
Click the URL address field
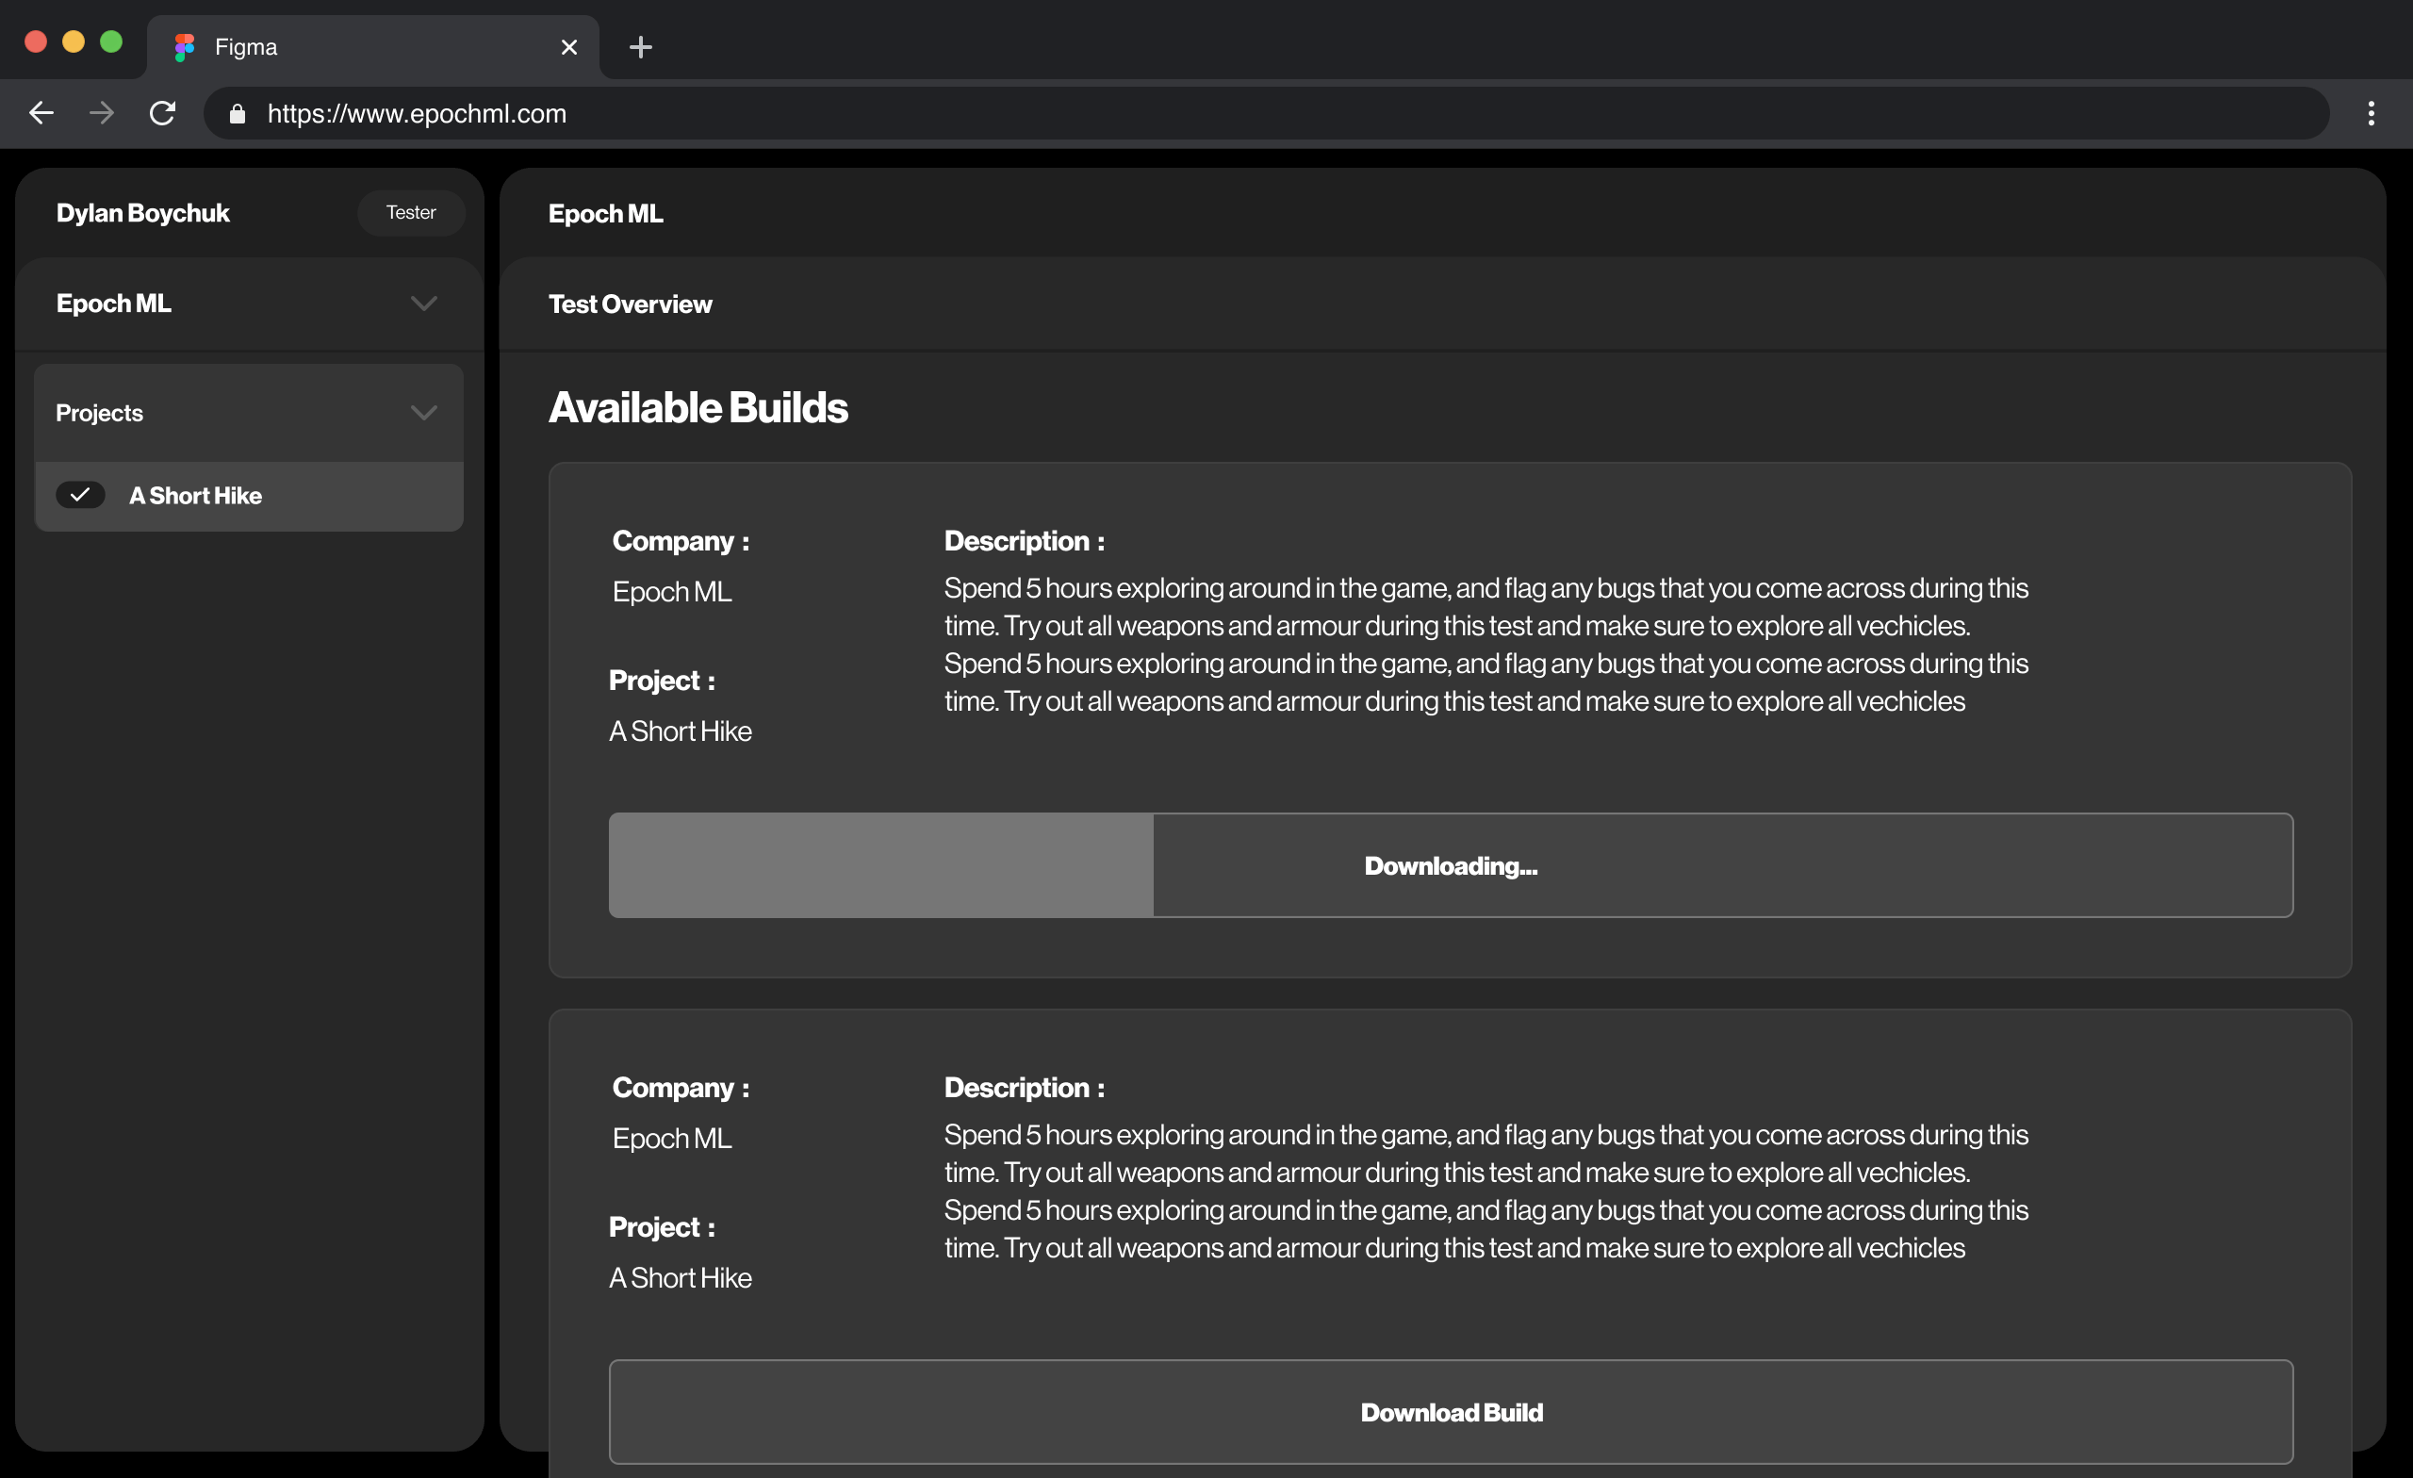point(1265,114)
